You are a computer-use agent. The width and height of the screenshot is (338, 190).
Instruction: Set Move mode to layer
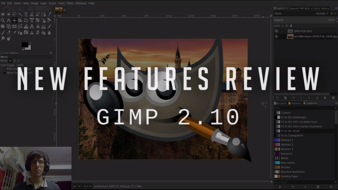coord(10,61)
